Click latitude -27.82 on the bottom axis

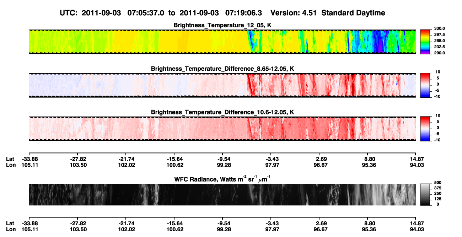78,223
